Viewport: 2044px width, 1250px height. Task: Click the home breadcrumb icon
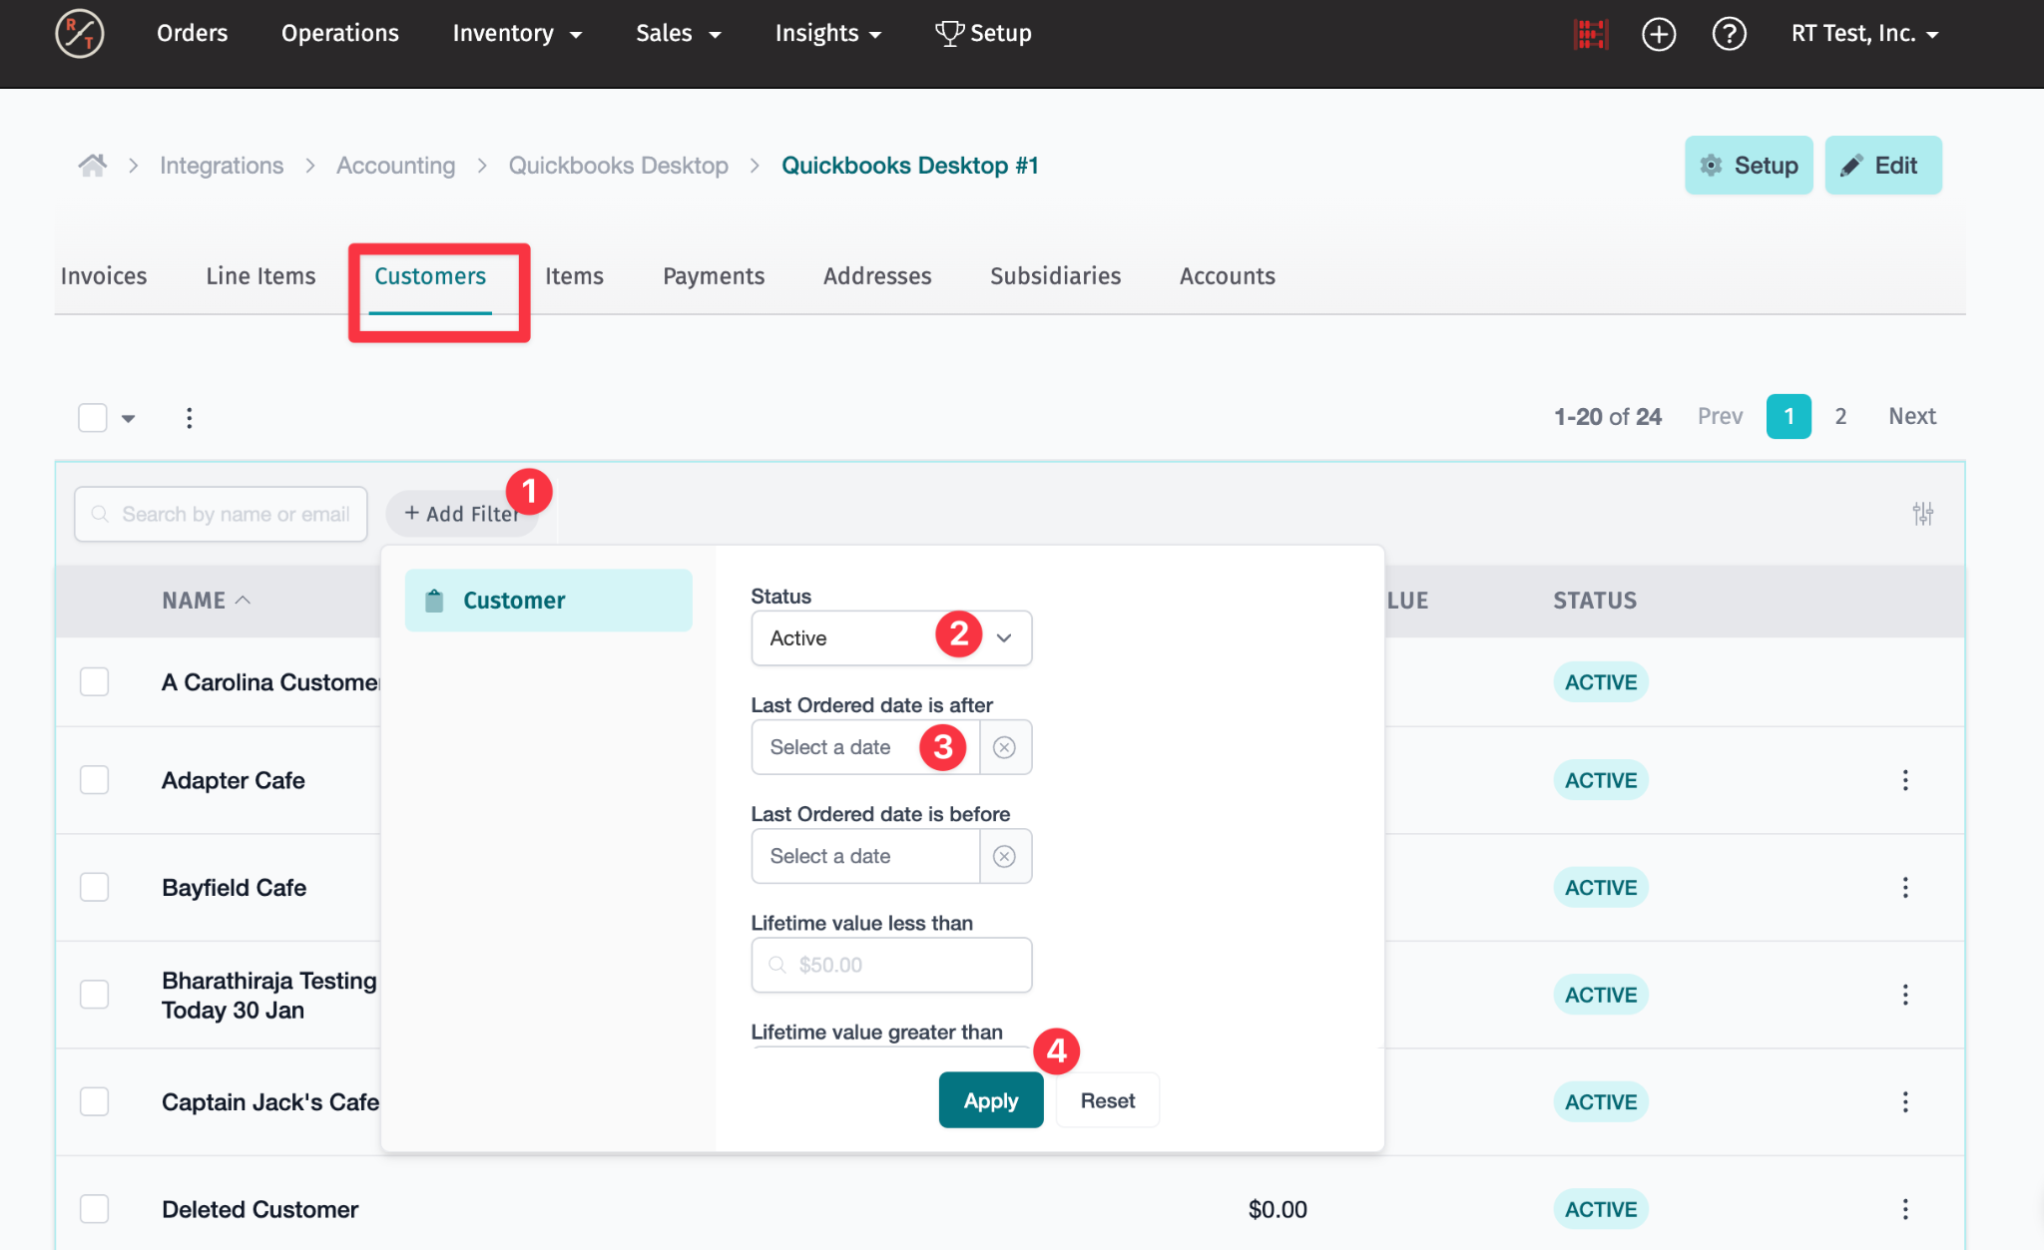(93, 166)
